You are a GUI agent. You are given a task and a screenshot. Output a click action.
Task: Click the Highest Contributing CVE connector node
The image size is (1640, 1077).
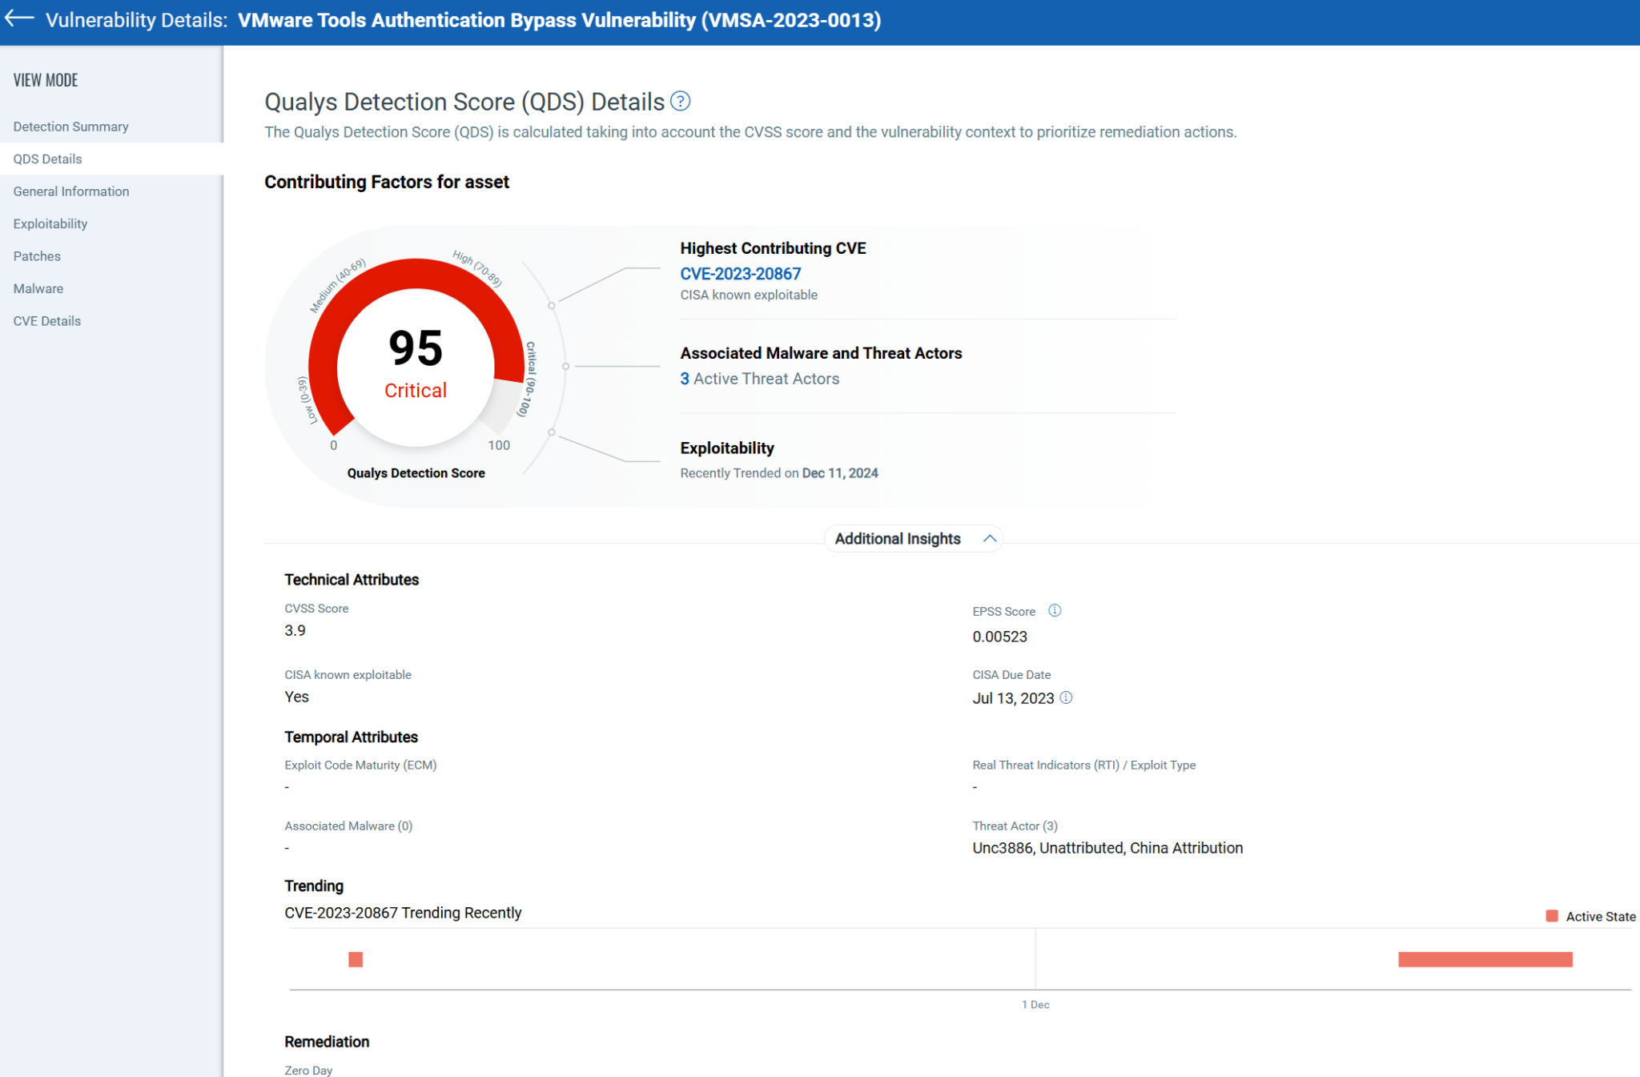(x=553, y=304)
